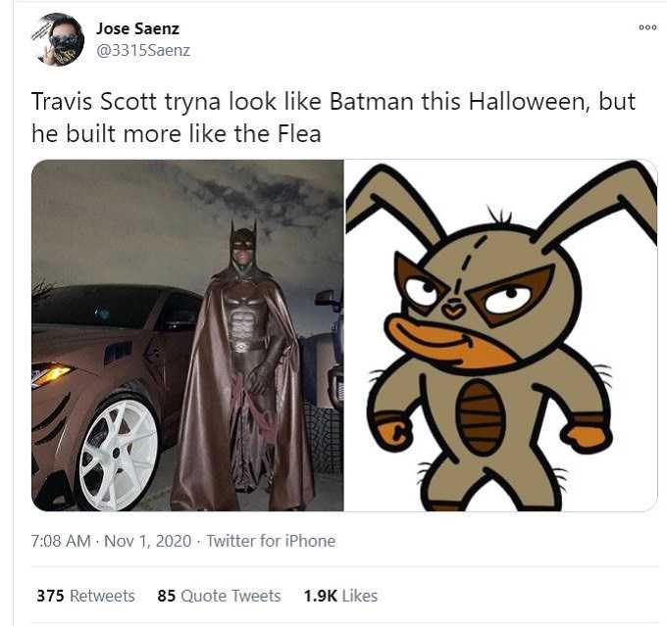The width and height of the screenshot is (667, 626).
Task: Click the 7:08 AM timestamp
Action: 61,541
